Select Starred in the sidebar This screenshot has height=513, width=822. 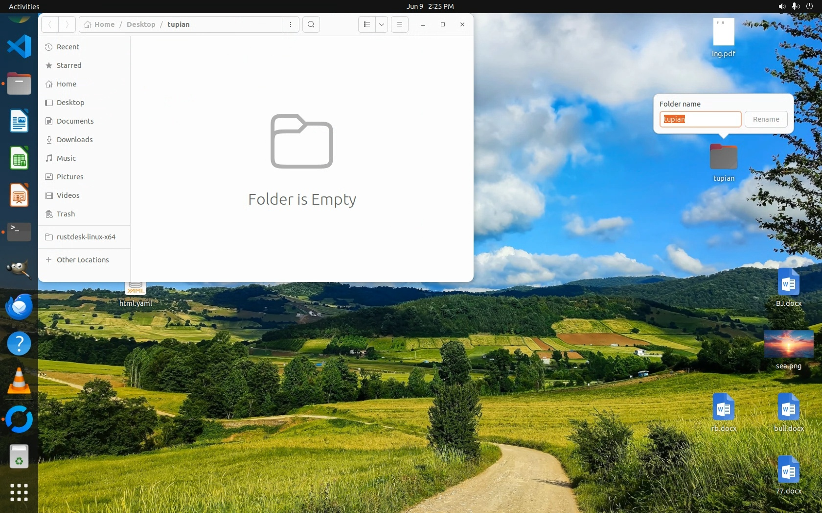pos(69,65)
